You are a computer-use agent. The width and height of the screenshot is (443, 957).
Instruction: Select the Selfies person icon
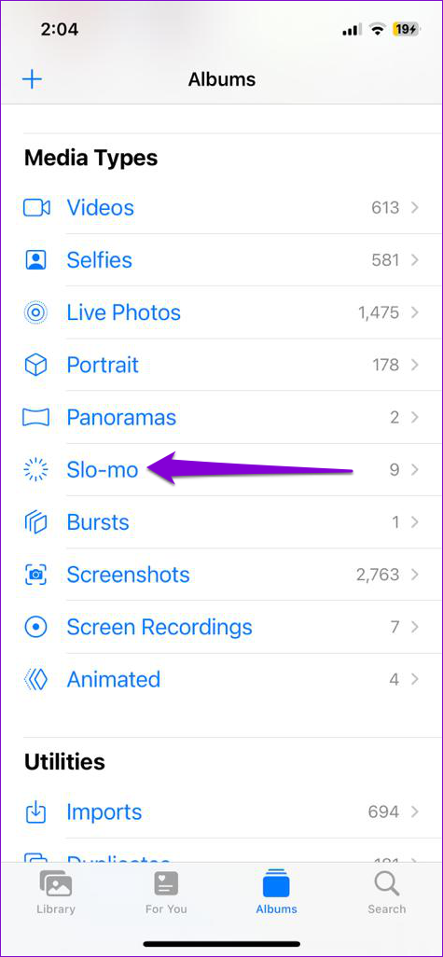click(x=35, y=260)
